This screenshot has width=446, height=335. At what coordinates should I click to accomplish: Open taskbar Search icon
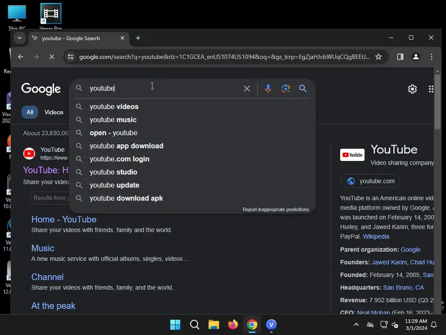pos(195,325)
